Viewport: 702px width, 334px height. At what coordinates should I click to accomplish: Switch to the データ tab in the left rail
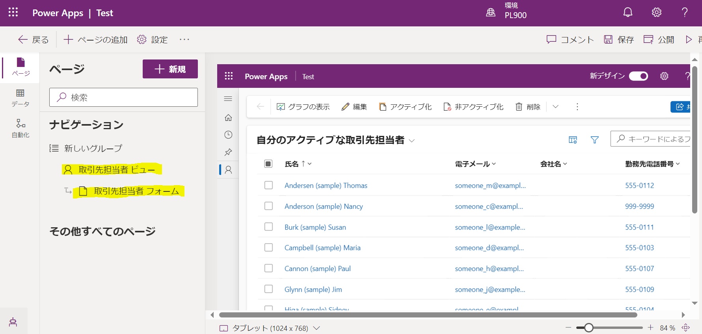tap(20, 98)
